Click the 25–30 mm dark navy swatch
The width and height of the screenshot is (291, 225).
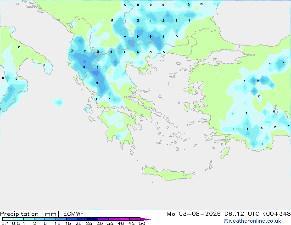click(x=92, y=219)
